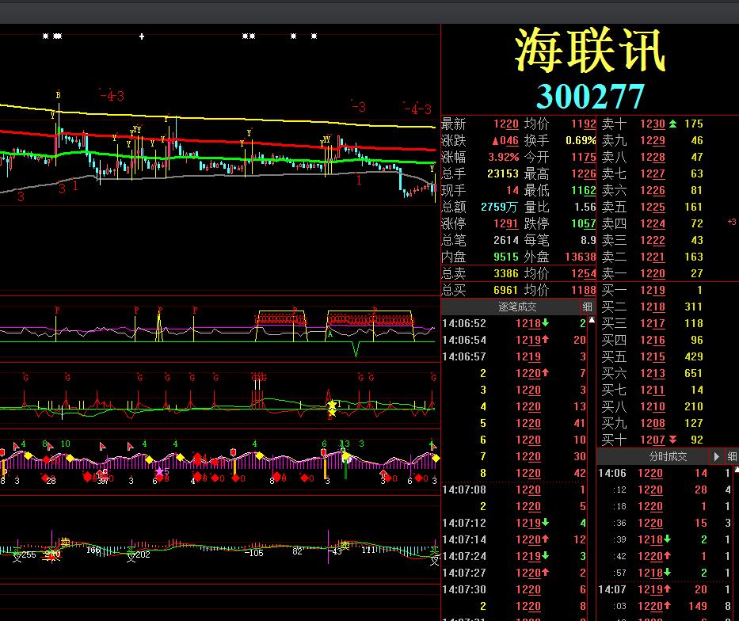Image resolution: width=739 pixels, height=621 pixels.
Task: Click the 总额 value 2759万
Action: 499,207
